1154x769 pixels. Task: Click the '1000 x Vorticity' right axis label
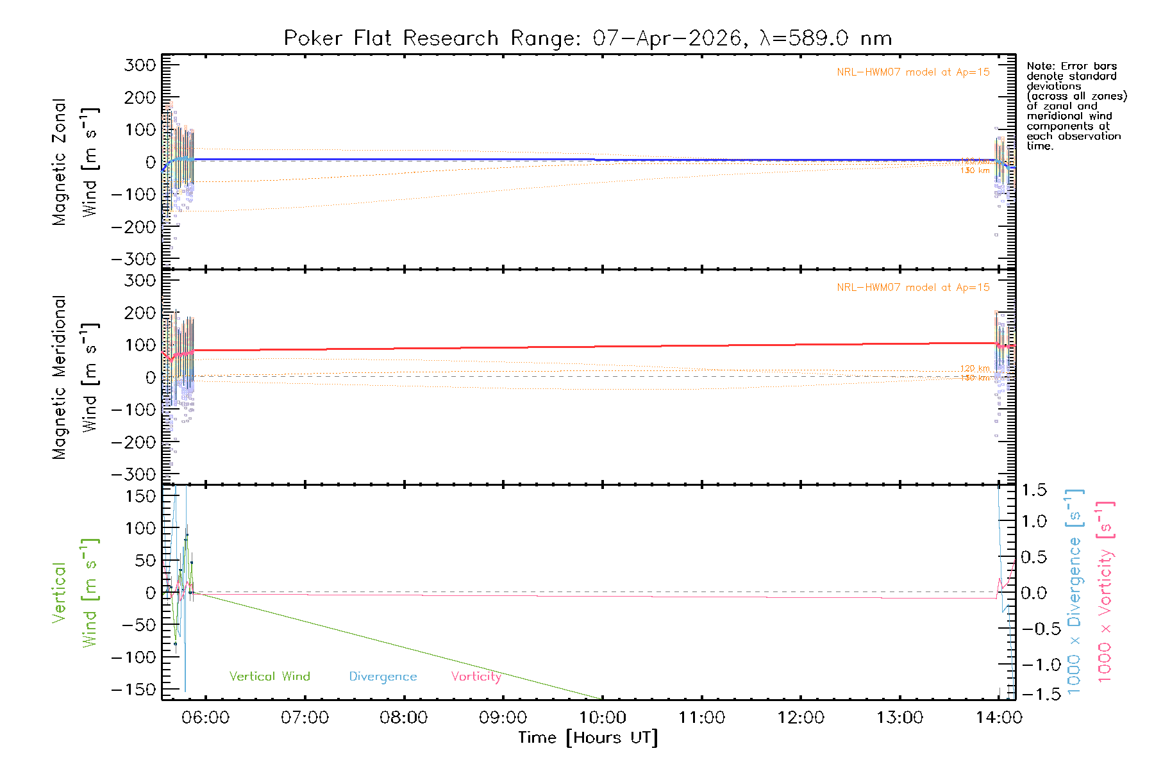(1105, 591)
